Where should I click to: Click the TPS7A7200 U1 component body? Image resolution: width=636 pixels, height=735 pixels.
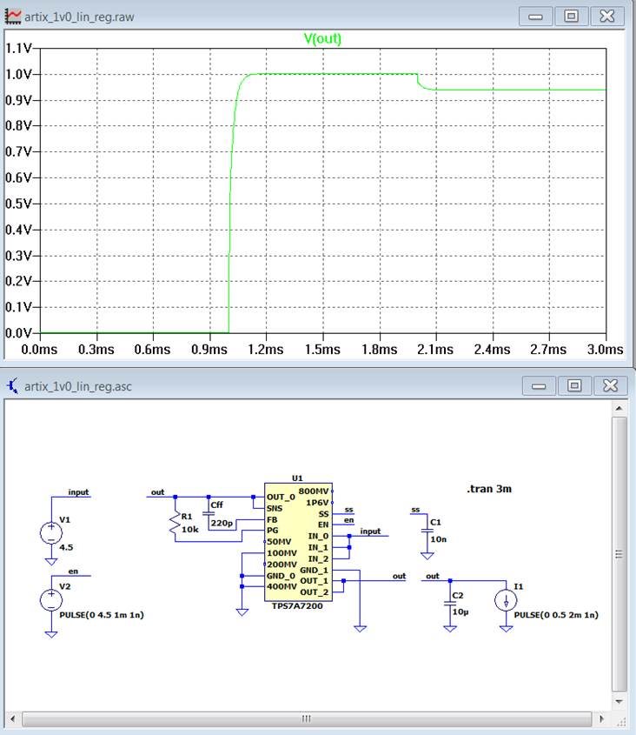tap(298, 542)
